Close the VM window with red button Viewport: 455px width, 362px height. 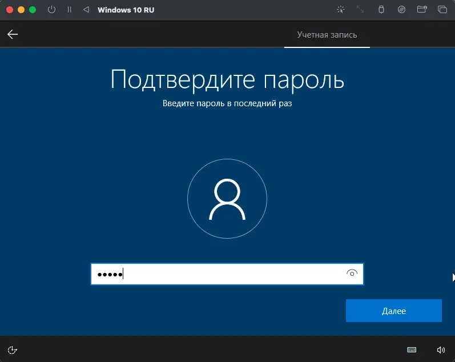10,10
